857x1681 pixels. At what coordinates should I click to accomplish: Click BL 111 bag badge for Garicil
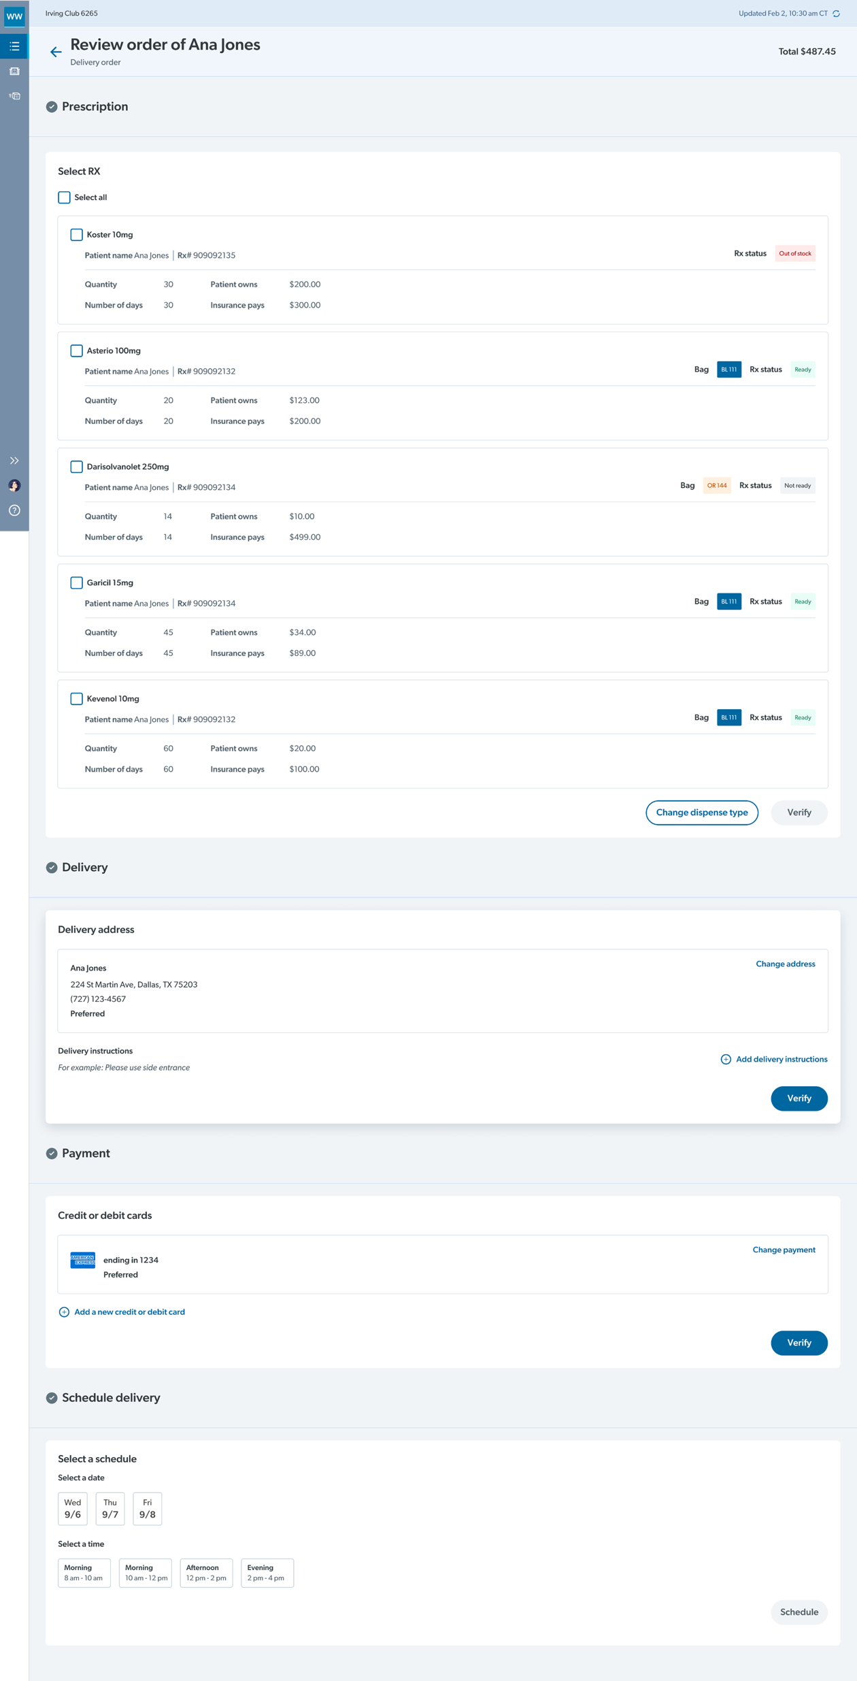729,602
